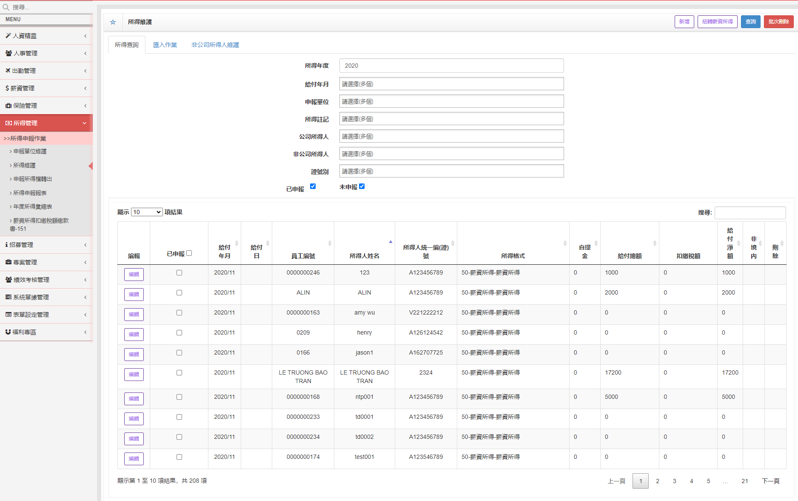Image resolution: width=798 pixels, height=501 pixels.
Task: Check the checkbox for employee 0000000246
Action: pos(179,273)
